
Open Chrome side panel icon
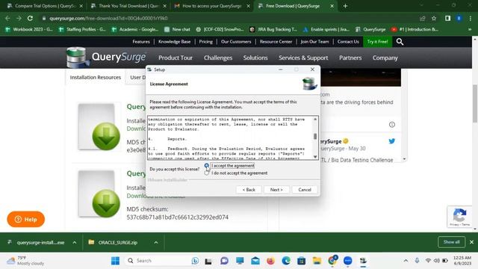point(447,18)
